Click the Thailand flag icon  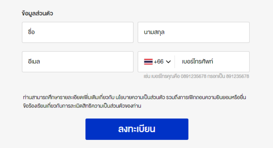pos(148,62)
